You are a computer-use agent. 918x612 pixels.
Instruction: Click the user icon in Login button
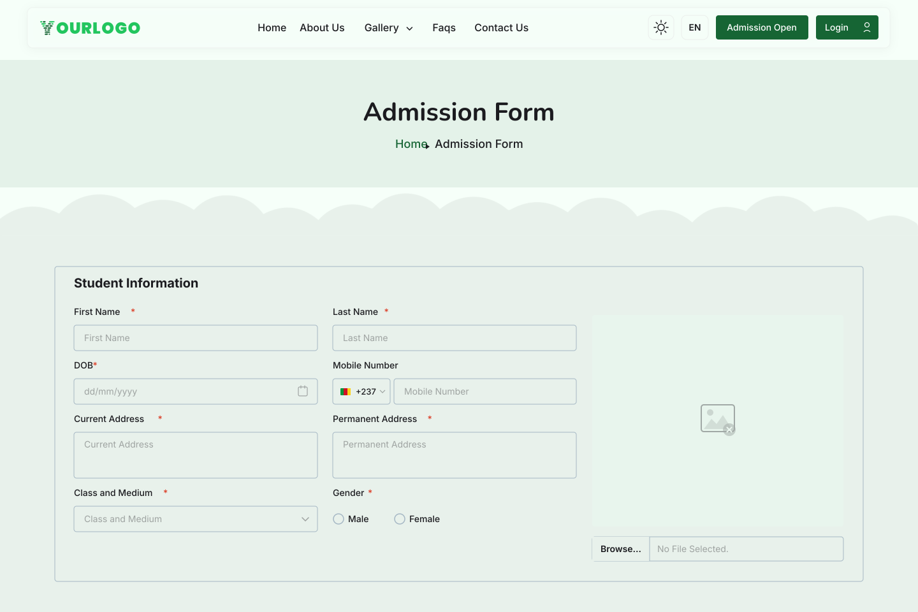point(867,27)
